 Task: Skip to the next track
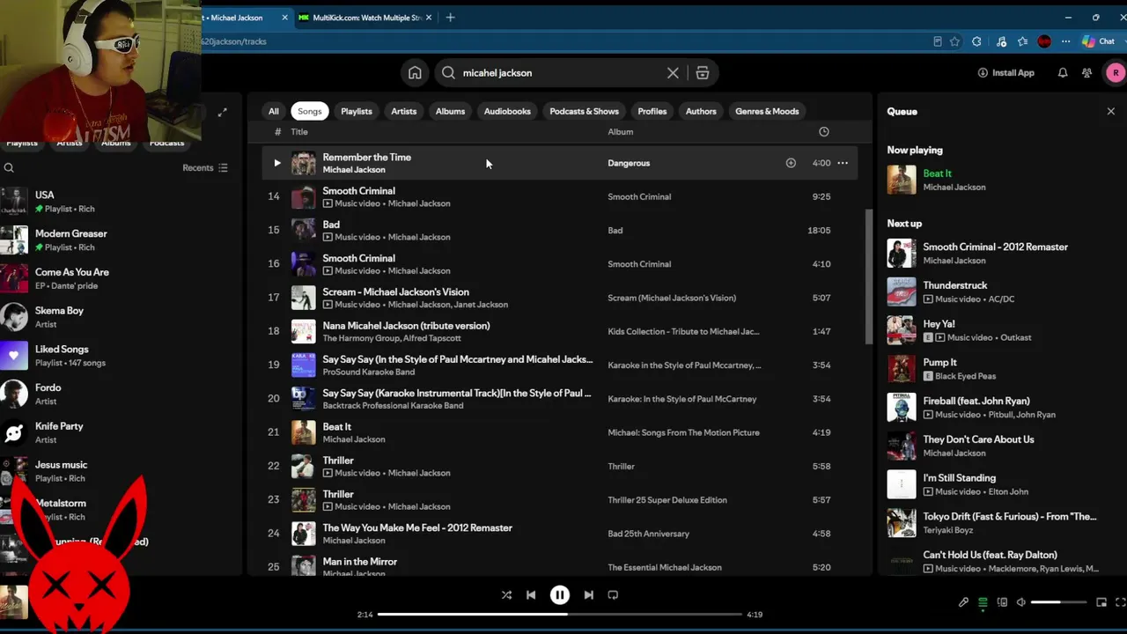[588, 595]
